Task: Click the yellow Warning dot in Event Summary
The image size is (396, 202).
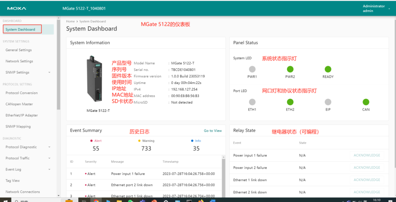Action: pyautogui.click(x=139, y=141)
